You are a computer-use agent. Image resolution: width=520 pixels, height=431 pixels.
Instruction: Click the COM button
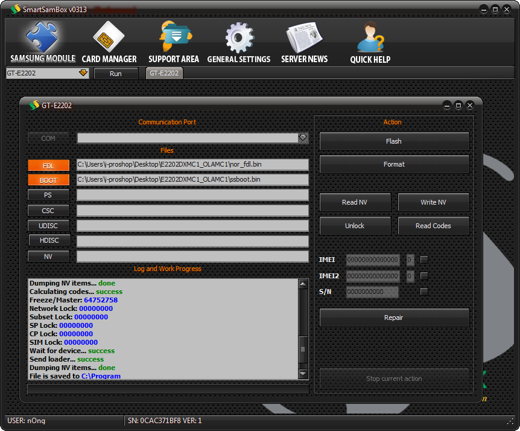click(x=48, y=138)
